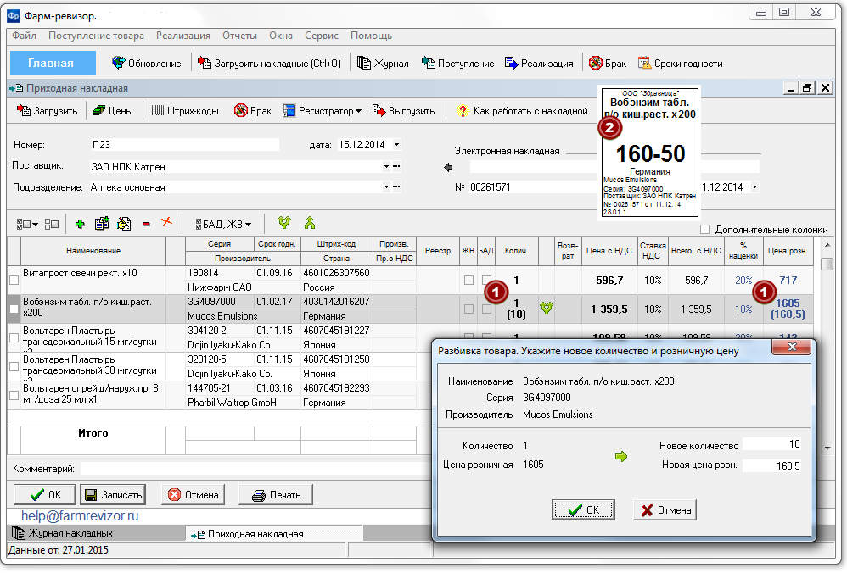
Task: Click the red minus delete-row icon
Action: pyautogui.click(x=146, y=224)
